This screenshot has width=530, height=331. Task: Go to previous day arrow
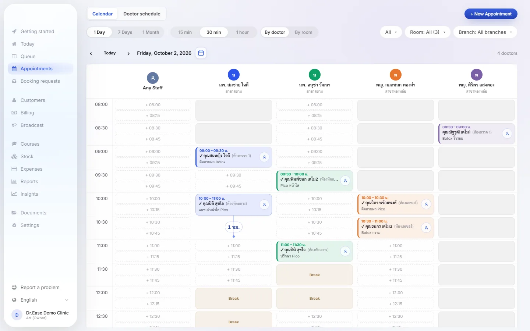point(91,53)
